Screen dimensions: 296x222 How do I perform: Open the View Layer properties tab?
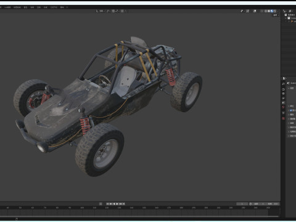click(284, 98)
